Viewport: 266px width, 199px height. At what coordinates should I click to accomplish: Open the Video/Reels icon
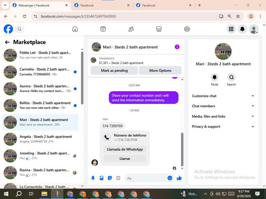click(103, 29)
